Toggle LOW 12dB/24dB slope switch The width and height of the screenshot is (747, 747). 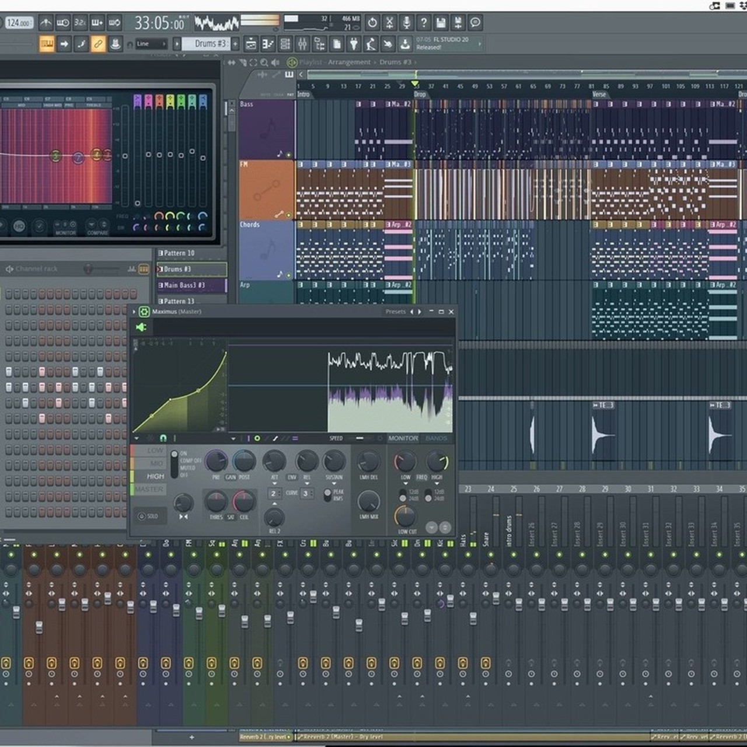point(403,495)
